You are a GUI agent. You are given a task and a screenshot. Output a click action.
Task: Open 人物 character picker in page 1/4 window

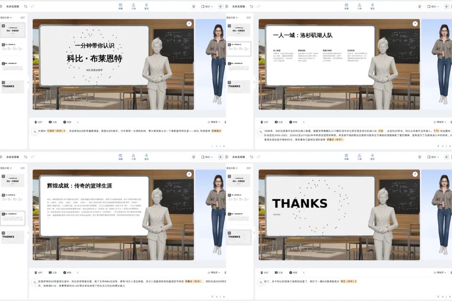click(x=134, y=6)
